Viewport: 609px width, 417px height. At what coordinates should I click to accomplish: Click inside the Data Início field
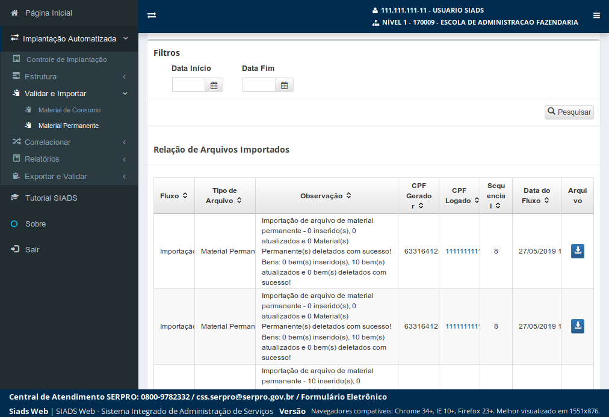pyautogui.click(x=188, y=85)
